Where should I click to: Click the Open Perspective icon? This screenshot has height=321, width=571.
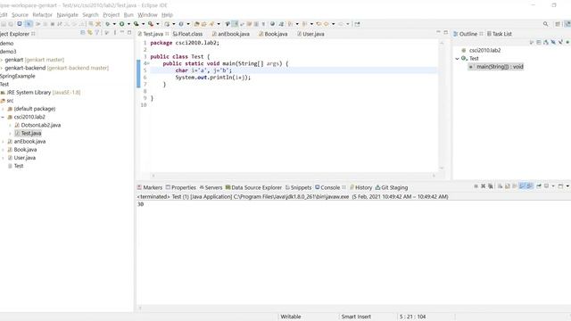click(x=558, y=24)
